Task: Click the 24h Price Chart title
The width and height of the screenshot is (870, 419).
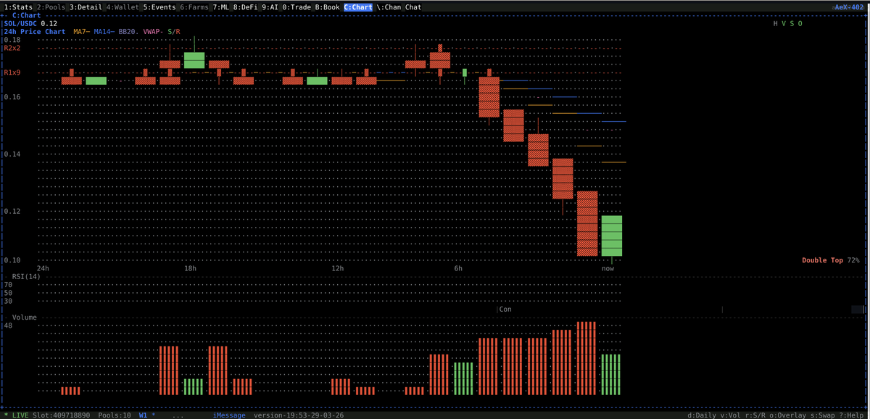Action: pyautogui.click(x=35, y=32)
